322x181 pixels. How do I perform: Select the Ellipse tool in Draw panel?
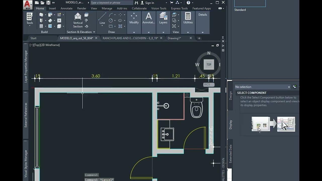click(x=120, y=21)
